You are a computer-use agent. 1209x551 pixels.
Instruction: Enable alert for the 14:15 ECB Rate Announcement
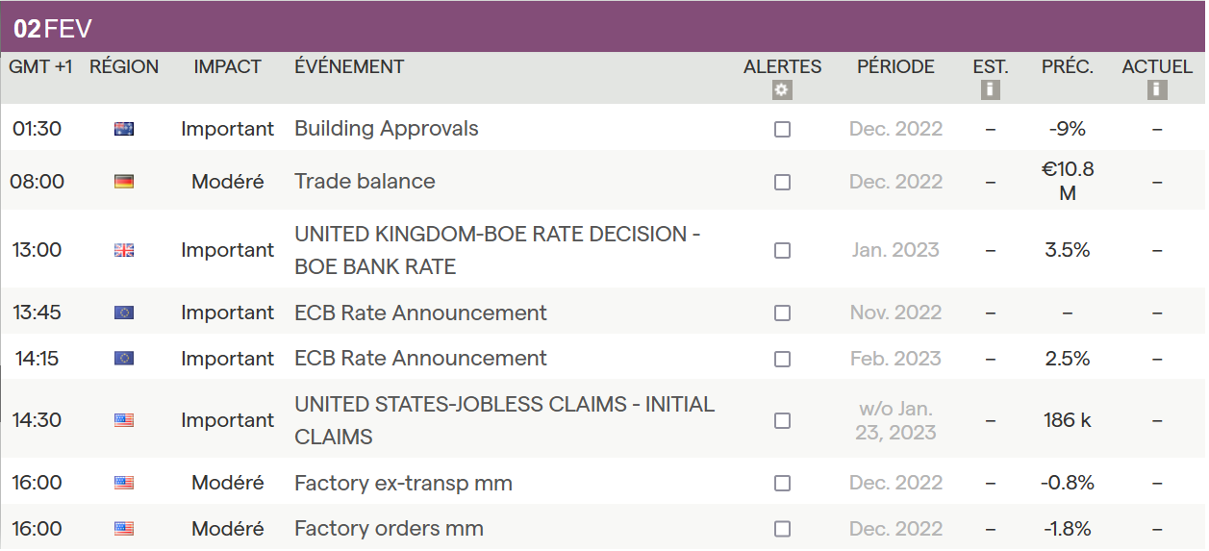tap(782, 359)
